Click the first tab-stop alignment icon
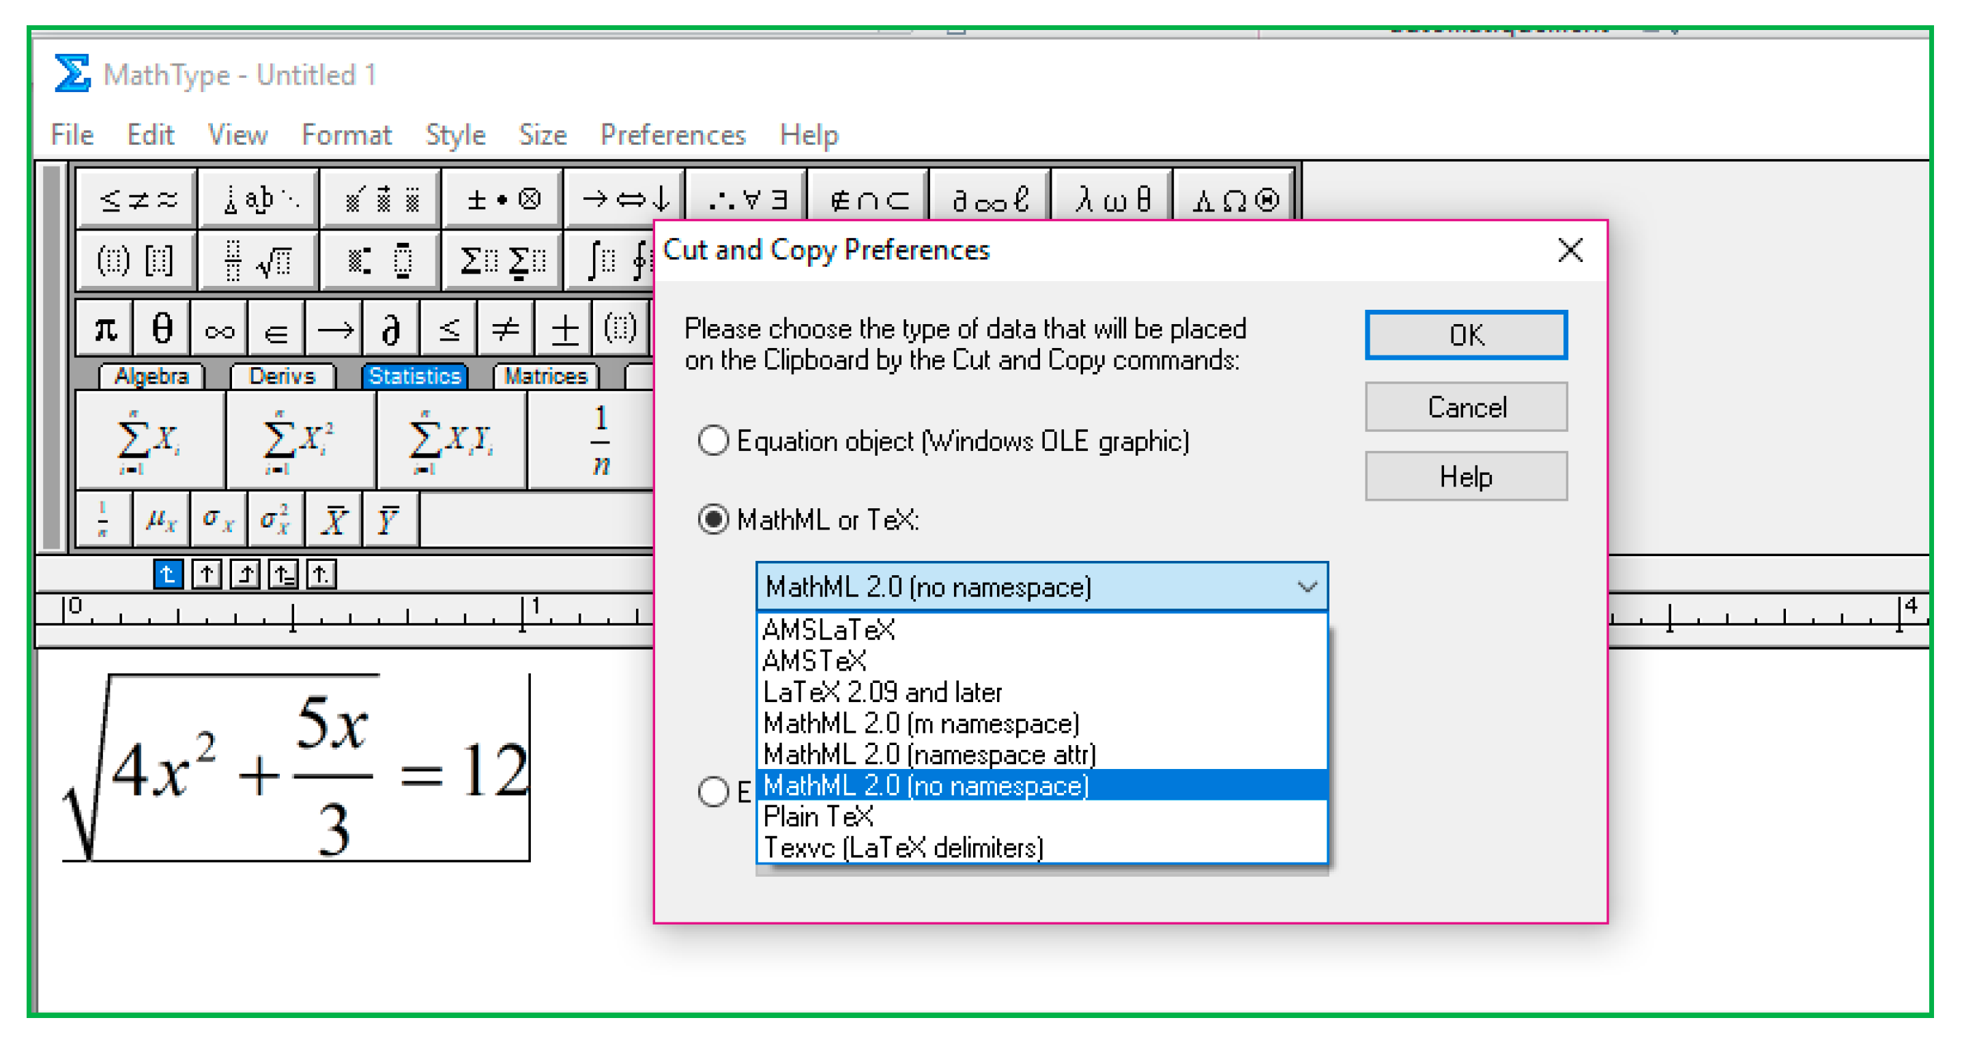 click(168, 573)
